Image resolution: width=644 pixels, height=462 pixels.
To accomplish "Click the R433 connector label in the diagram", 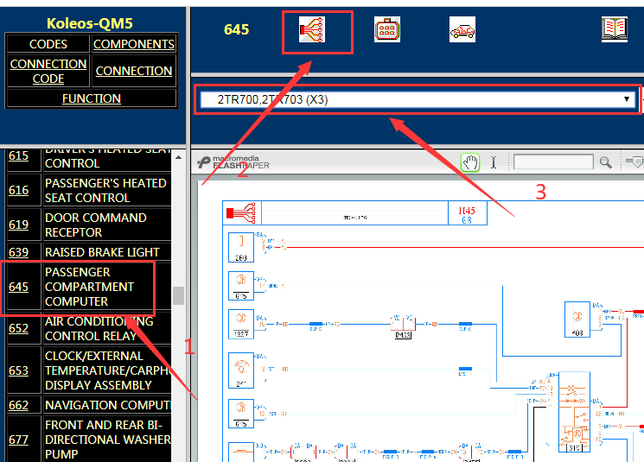I will pos(403,335).
